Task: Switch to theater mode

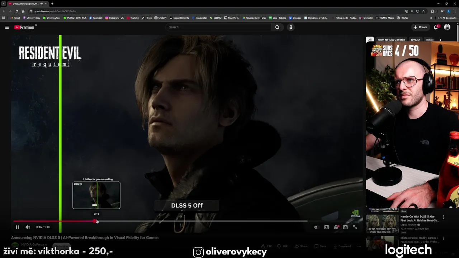Action: [345, 227]
